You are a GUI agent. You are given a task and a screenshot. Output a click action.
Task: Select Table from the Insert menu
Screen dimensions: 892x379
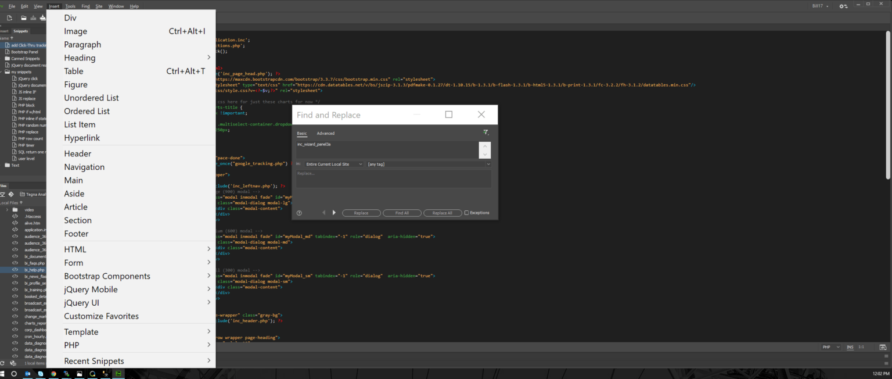coord(74,71)
